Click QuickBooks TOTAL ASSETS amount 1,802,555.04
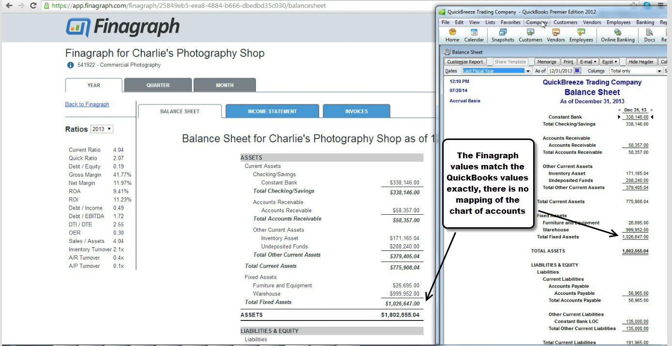The width and height of the screenshot is (672, 346). tap(635, 251)
